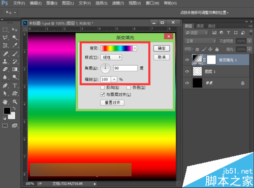Filter layers by adjustment layers icon
Screen dimensions: 254x188
[221, 33]
